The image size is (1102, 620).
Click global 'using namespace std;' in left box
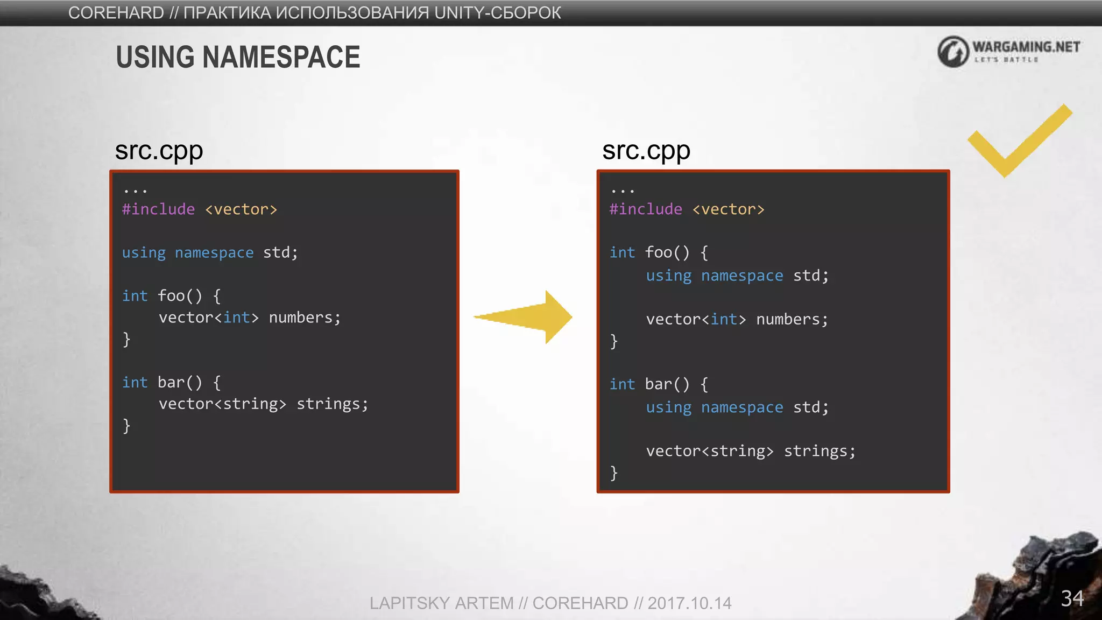coord(210,253)
